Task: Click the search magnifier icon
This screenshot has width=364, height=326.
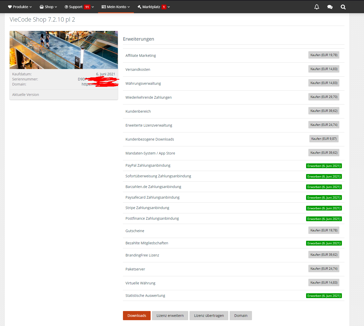Action: (343, 7)
